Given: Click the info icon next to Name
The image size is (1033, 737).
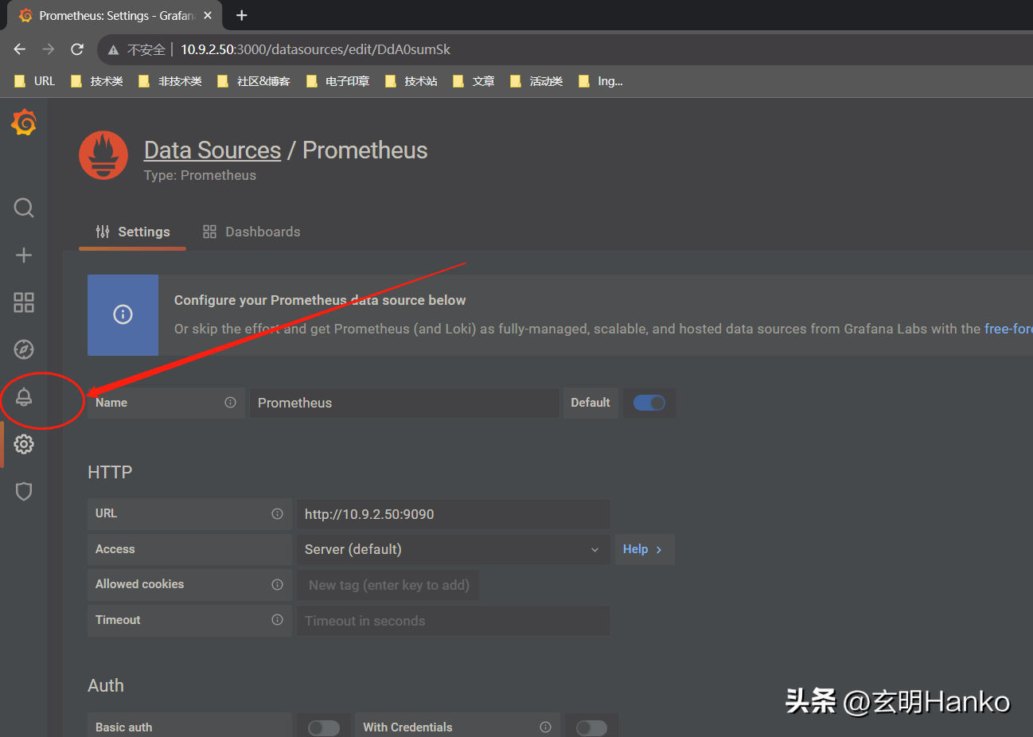Looking at the screenshot, I should pos(230,403).
